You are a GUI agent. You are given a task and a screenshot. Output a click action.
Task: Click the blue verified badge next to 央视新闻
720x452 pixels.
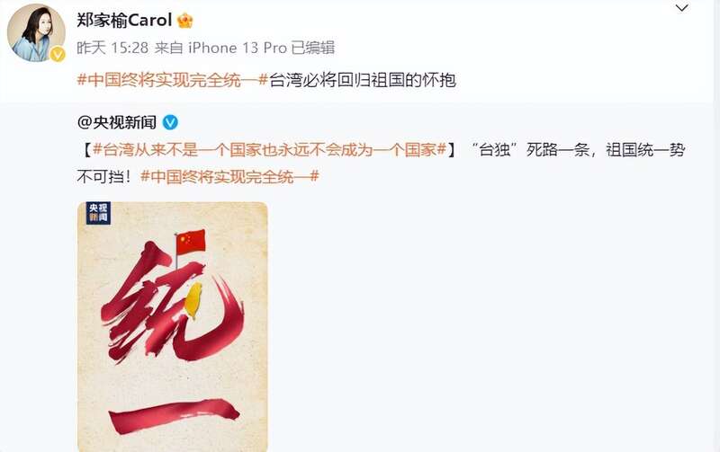[x=170, y=122]
